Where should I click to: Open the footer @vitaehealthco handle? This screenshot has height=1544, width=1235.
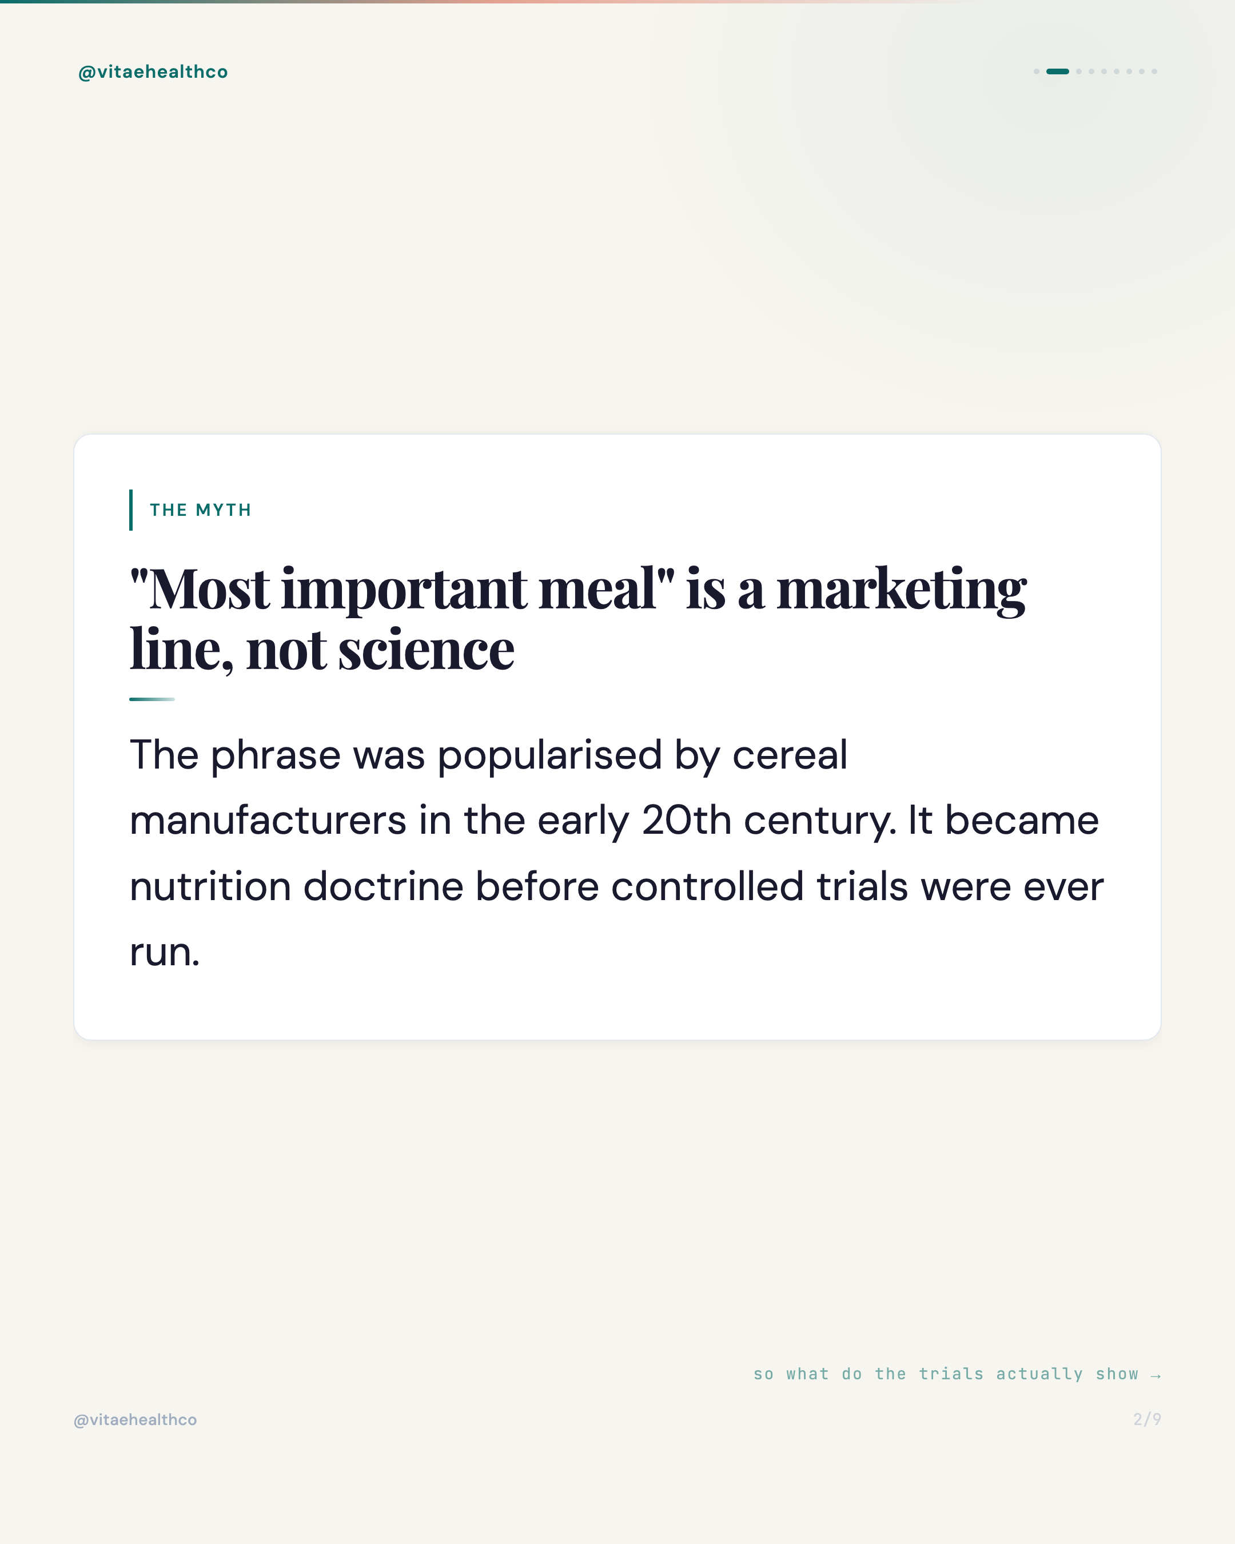[x=136, y=1419]
